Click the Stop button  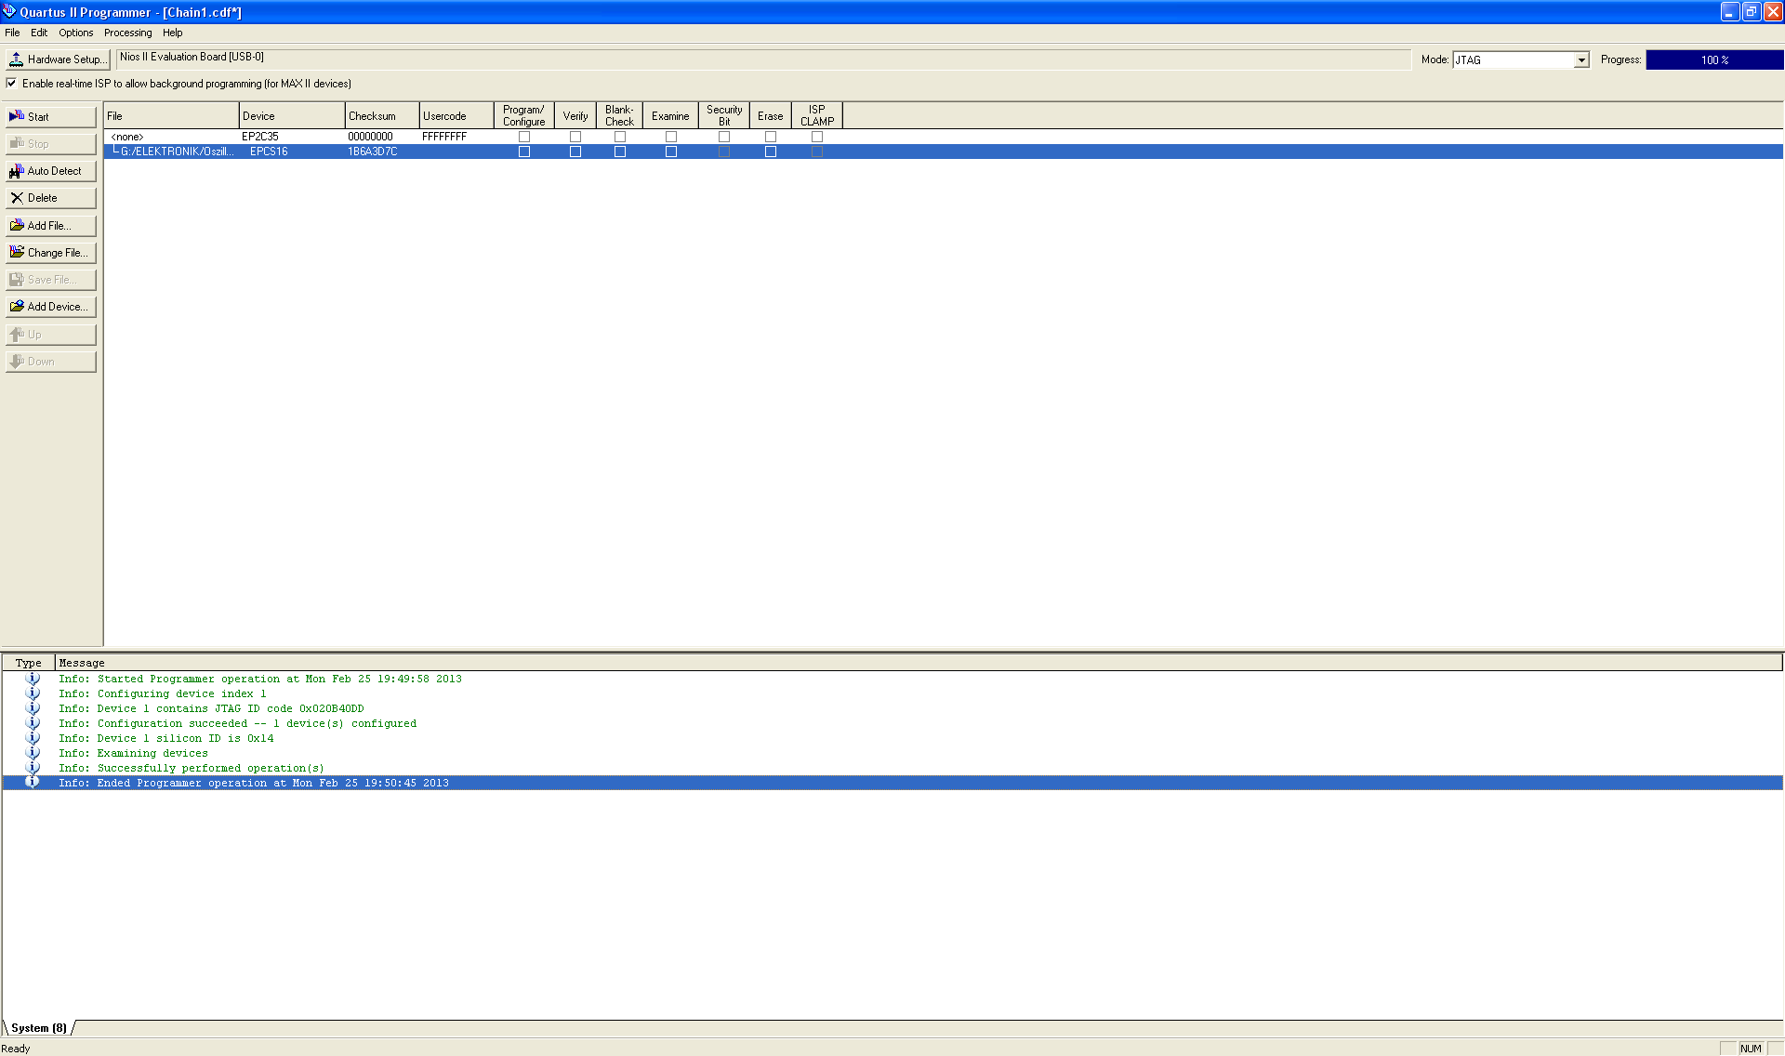51,144
